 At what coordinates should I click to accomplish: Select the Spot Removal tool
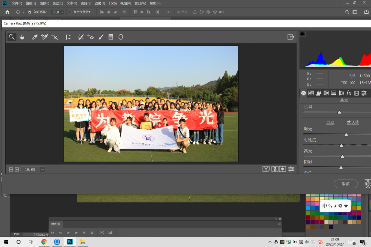[x=80, y=37]
